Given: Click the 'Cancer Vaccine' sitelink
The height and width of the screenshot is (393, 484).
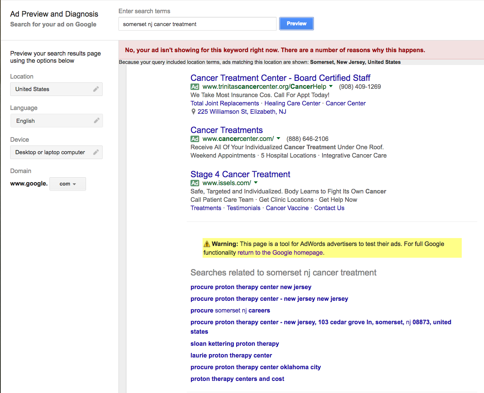Looking at the screenshot, I should coord(287,208).
